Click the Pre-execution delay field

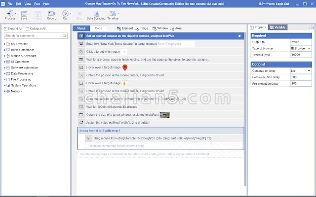click(301, 83)
